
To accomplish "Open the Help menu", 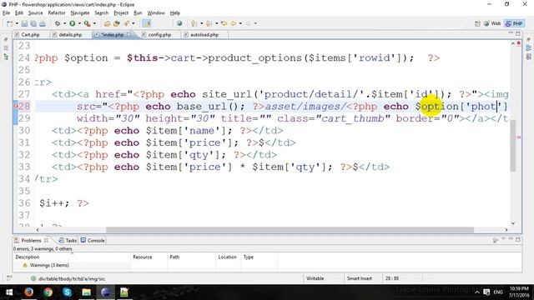I will tap(174, 13).
